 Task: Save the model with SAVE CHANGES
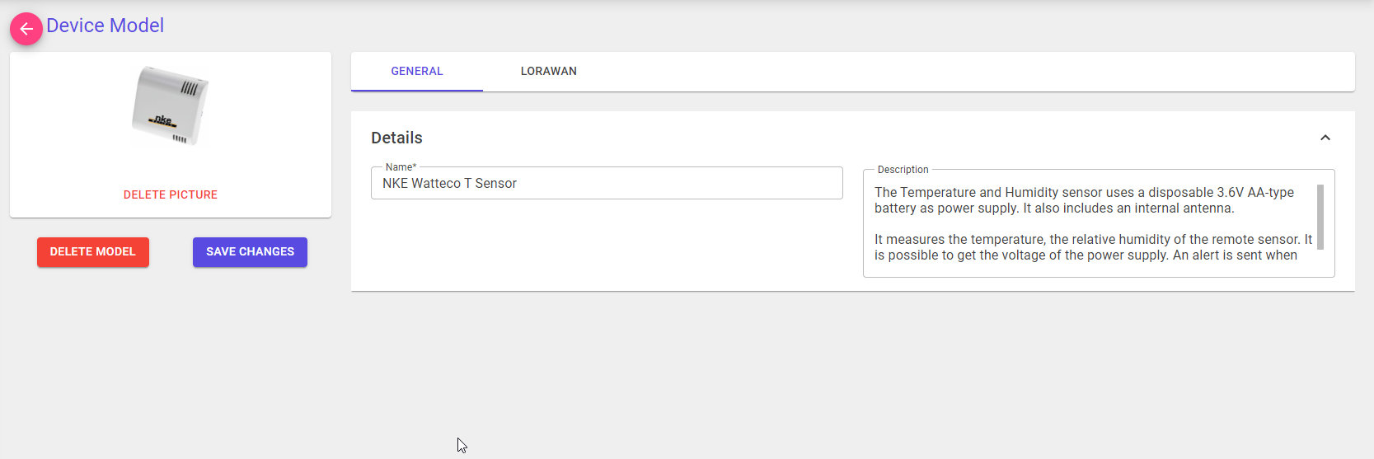250,252
